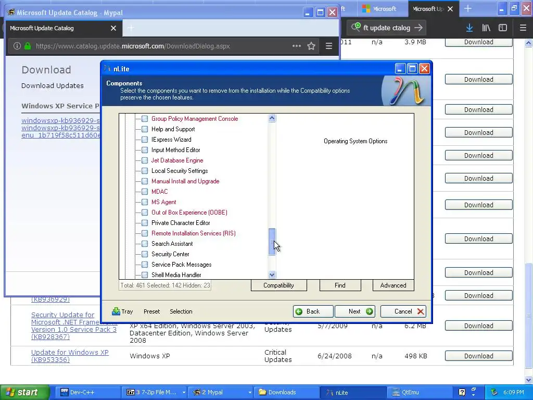Toggle IExpress Wizard checkbox

pos(145,140)
